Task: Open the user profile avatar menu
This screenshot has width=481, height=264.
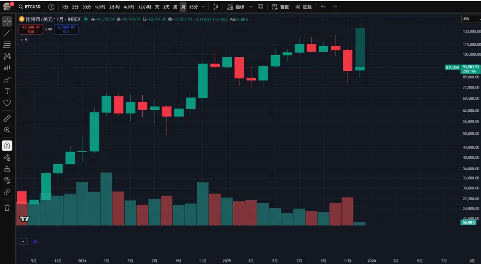Action: pos(8,6)
